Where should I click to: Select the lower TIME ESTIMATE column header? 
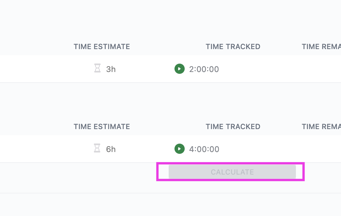click(x=102, y=127)
